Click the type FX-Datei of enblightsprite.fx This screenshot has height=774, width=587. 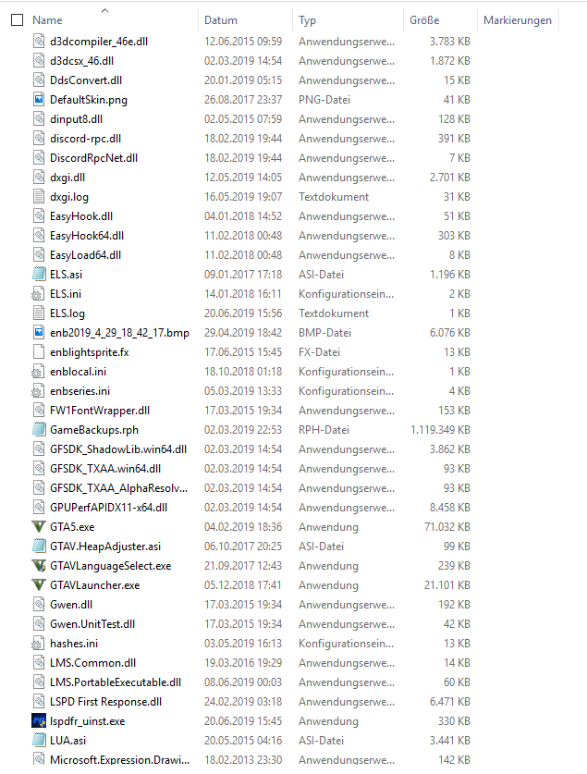(319, 352)
